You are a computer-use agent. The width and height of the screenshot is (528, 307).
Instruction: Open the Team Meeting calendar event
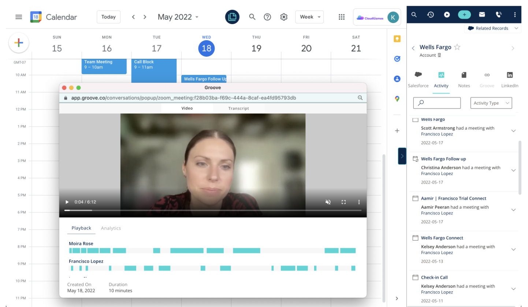[x=104, y=66]
